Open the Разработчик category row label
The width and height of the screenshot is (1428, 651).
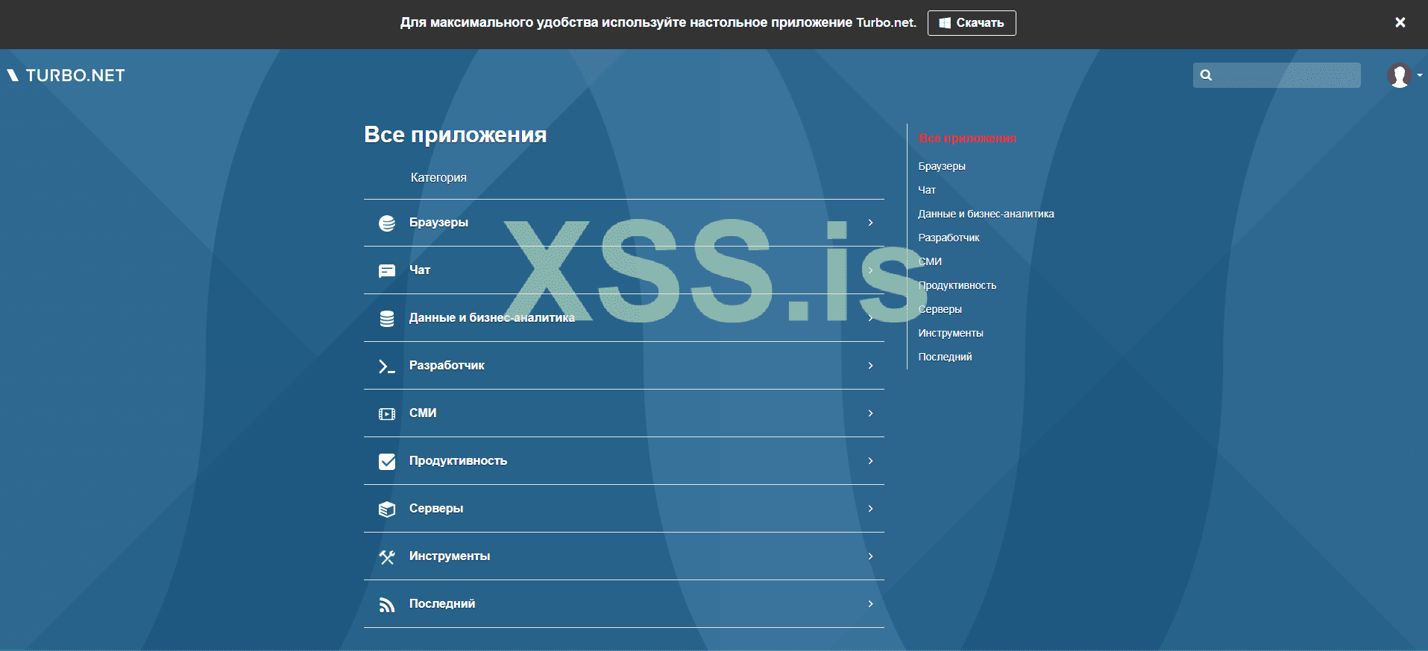447,366
